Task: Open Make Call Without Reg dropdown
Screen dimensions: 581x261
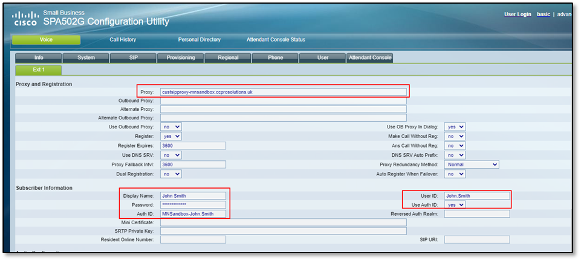Action: pyautogui.click(x=455, y=136)
